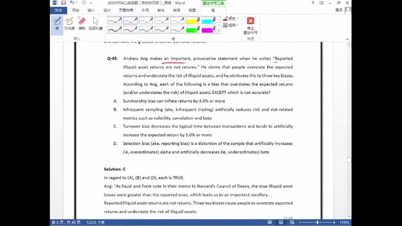Image resolution: width=402 pixels, height=226 pixels.
Task: Switch to the 页面布局 layout tab
Action: (126, 10)
